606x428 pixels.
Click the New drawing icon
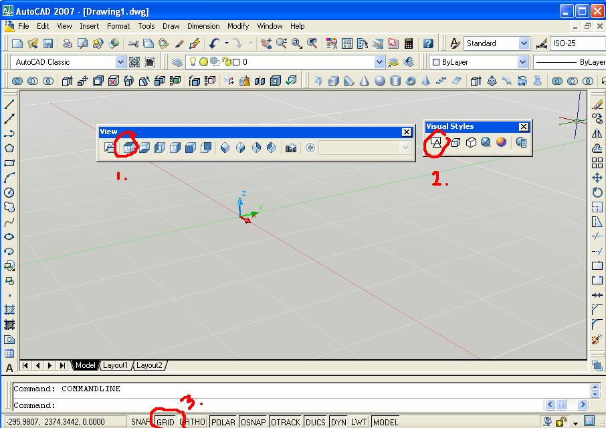[x=17, y=43]
